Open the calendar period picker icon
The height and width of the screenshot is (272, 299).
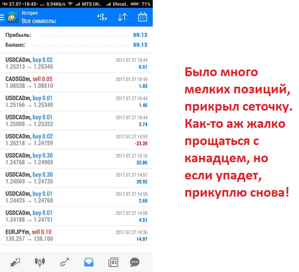(142, 17)
